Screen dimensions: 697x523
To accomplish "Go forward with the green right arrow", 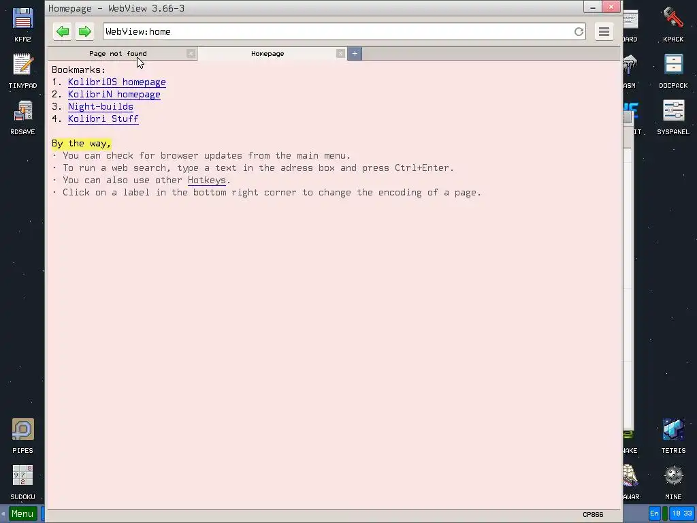I will (x=84, y=31).
